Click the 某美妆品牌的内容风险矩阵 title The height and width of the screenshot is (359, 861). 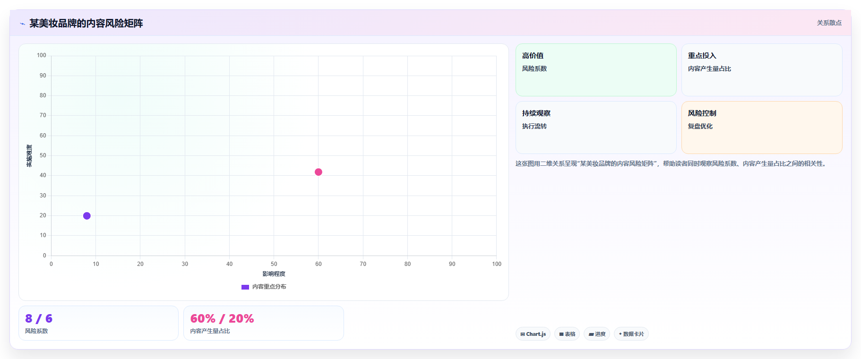(x=86, y=24)
